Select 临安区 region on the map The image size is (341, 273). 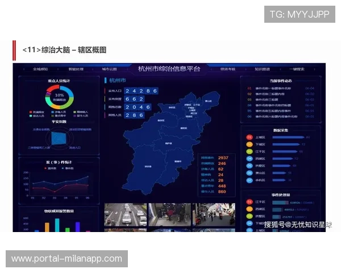(161, 121)
